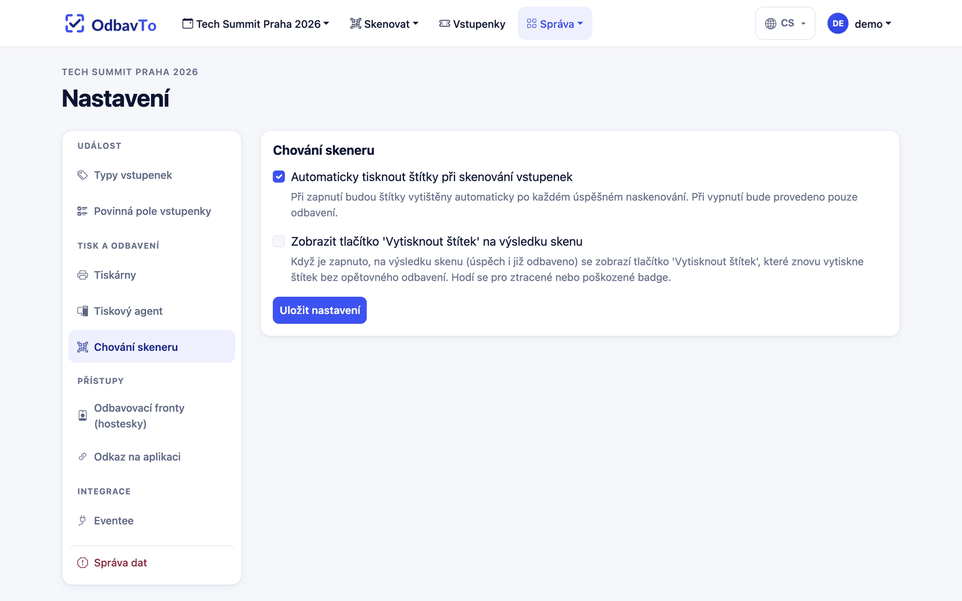The height and width of the screenshot is (601, 962).
Task: Go to Vstupenky in the top navigation
Action: tap(472, 23)
